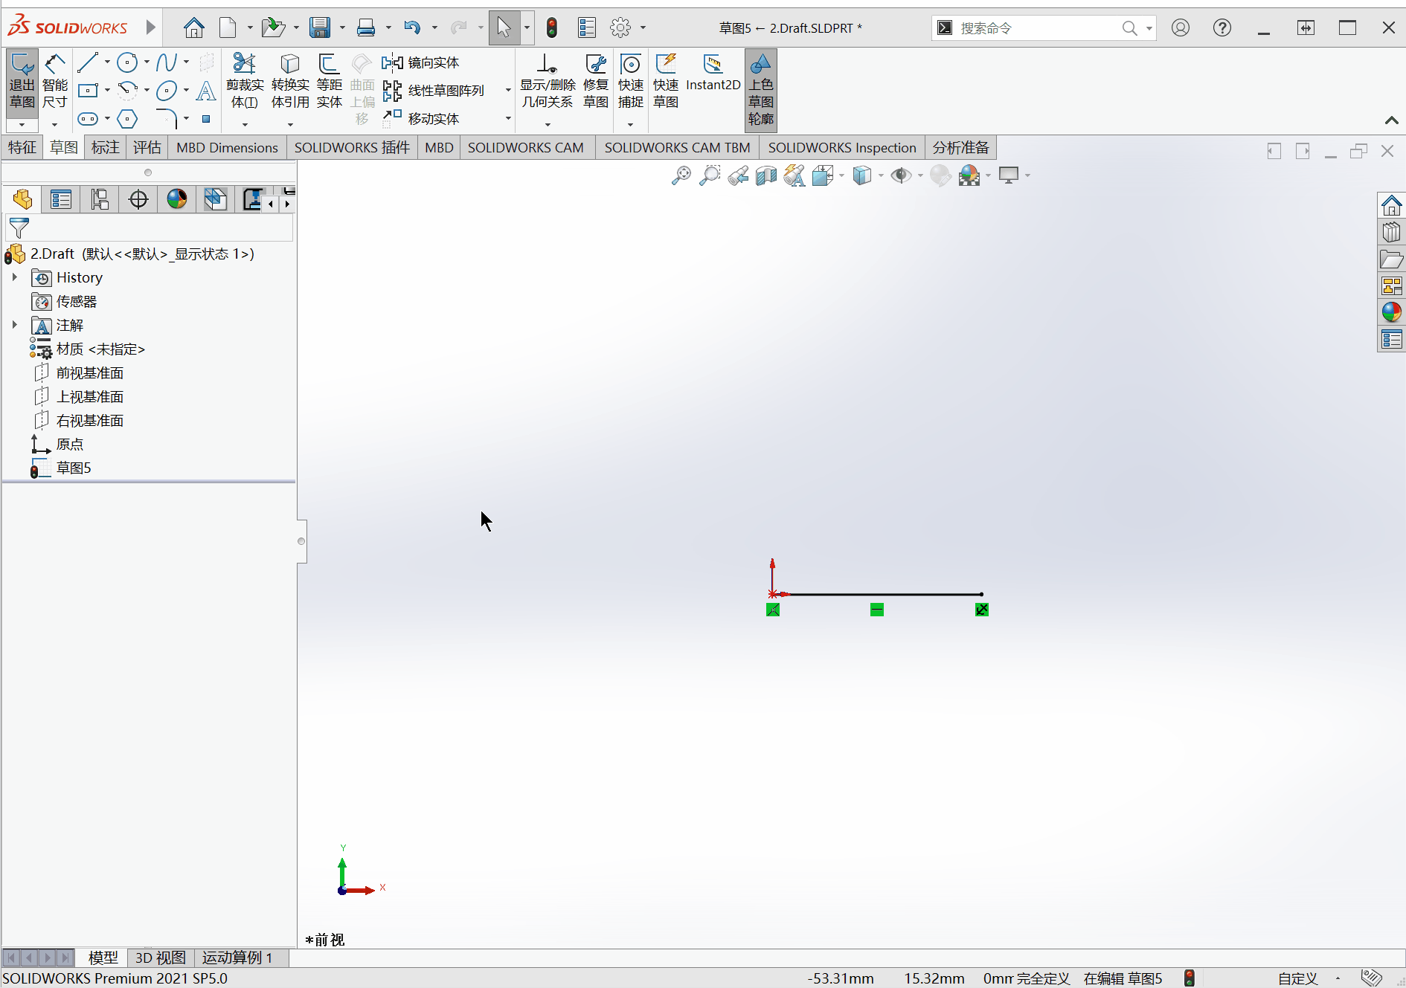This screenshot has width=1406, height=988.
Task: Click the Exit Sketch (退出草图) button
Action: [22, 82]
